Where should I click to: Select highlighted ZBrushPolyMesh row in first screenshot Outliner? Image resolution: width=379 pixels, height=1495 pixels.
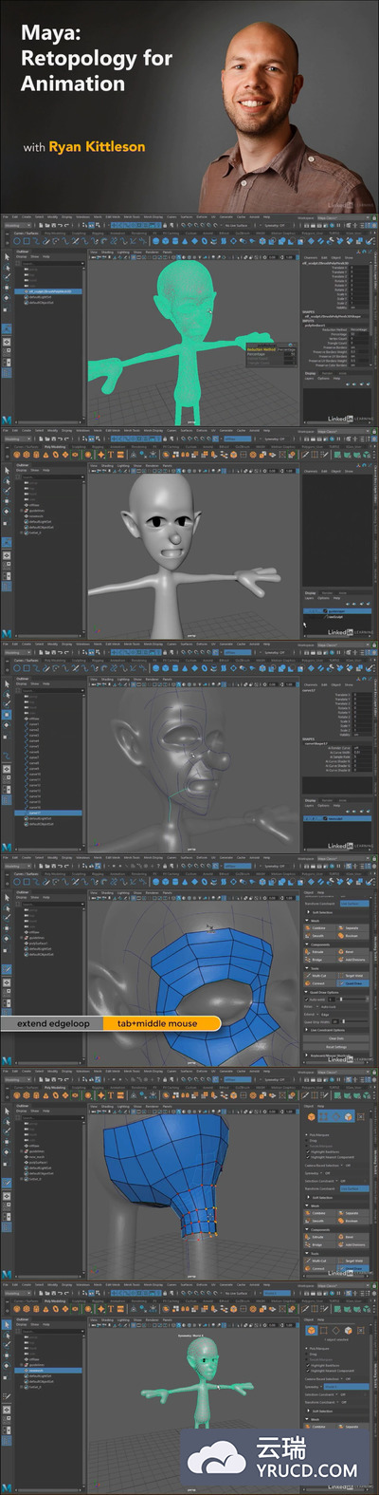point(49,290)
